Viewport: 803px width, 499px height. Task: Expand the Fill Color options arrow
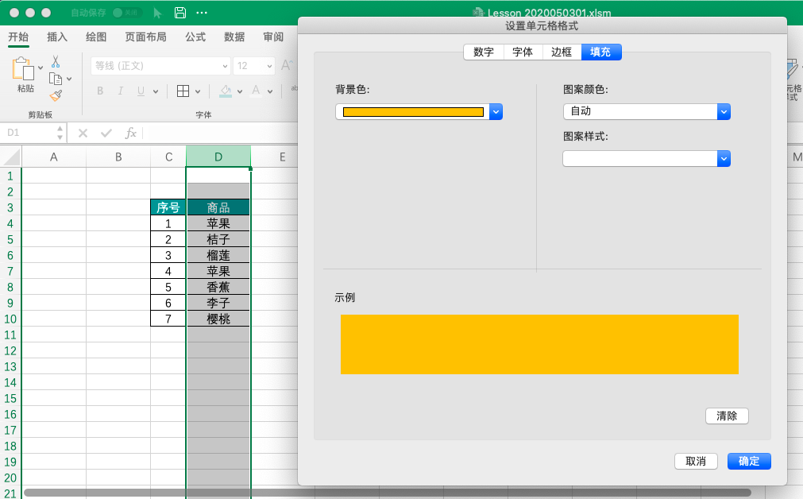pos(240,91)
